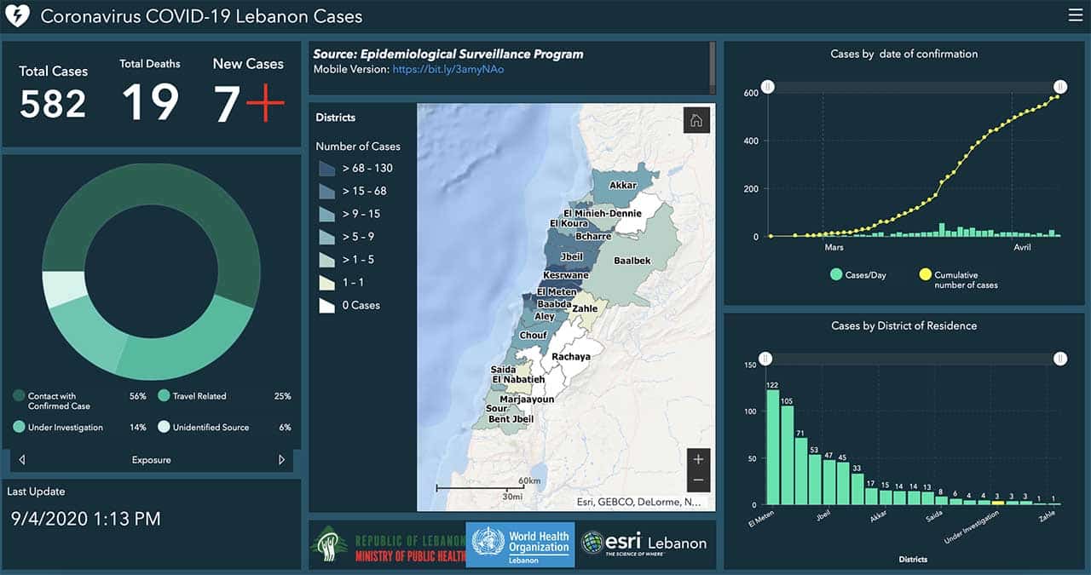Go to previous Exposure chart
The image size is (1091, 575).
click(22, 460)
